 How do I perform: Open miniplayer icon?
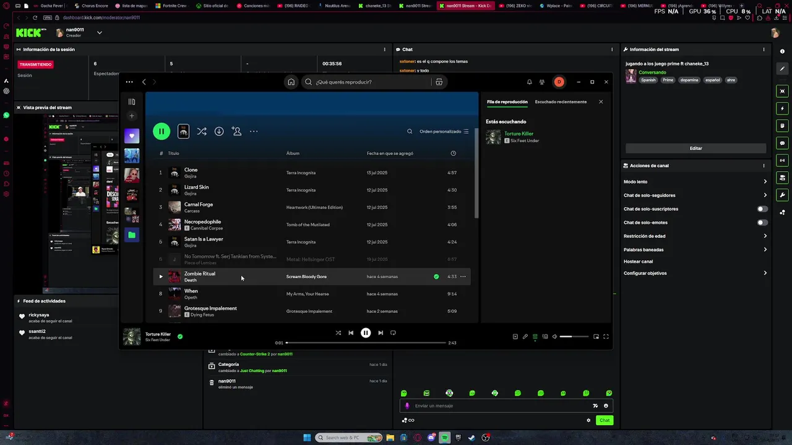596,337
